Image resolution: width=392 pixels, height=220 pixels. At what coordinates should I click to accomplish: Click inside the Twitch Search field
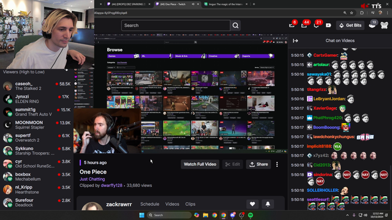coord(176,26)
